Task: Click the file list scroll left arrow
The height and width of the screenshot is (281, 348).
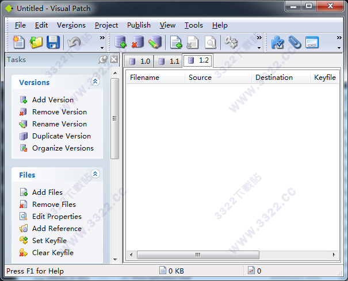Action: pyautogui.click(x=131, y=255)
